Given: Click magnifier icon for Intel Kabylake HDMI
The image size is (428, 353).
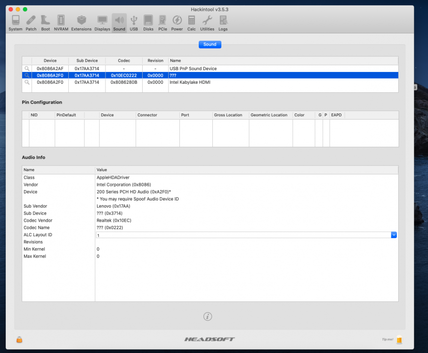Looking at the screenshot, I should [27, 82].
